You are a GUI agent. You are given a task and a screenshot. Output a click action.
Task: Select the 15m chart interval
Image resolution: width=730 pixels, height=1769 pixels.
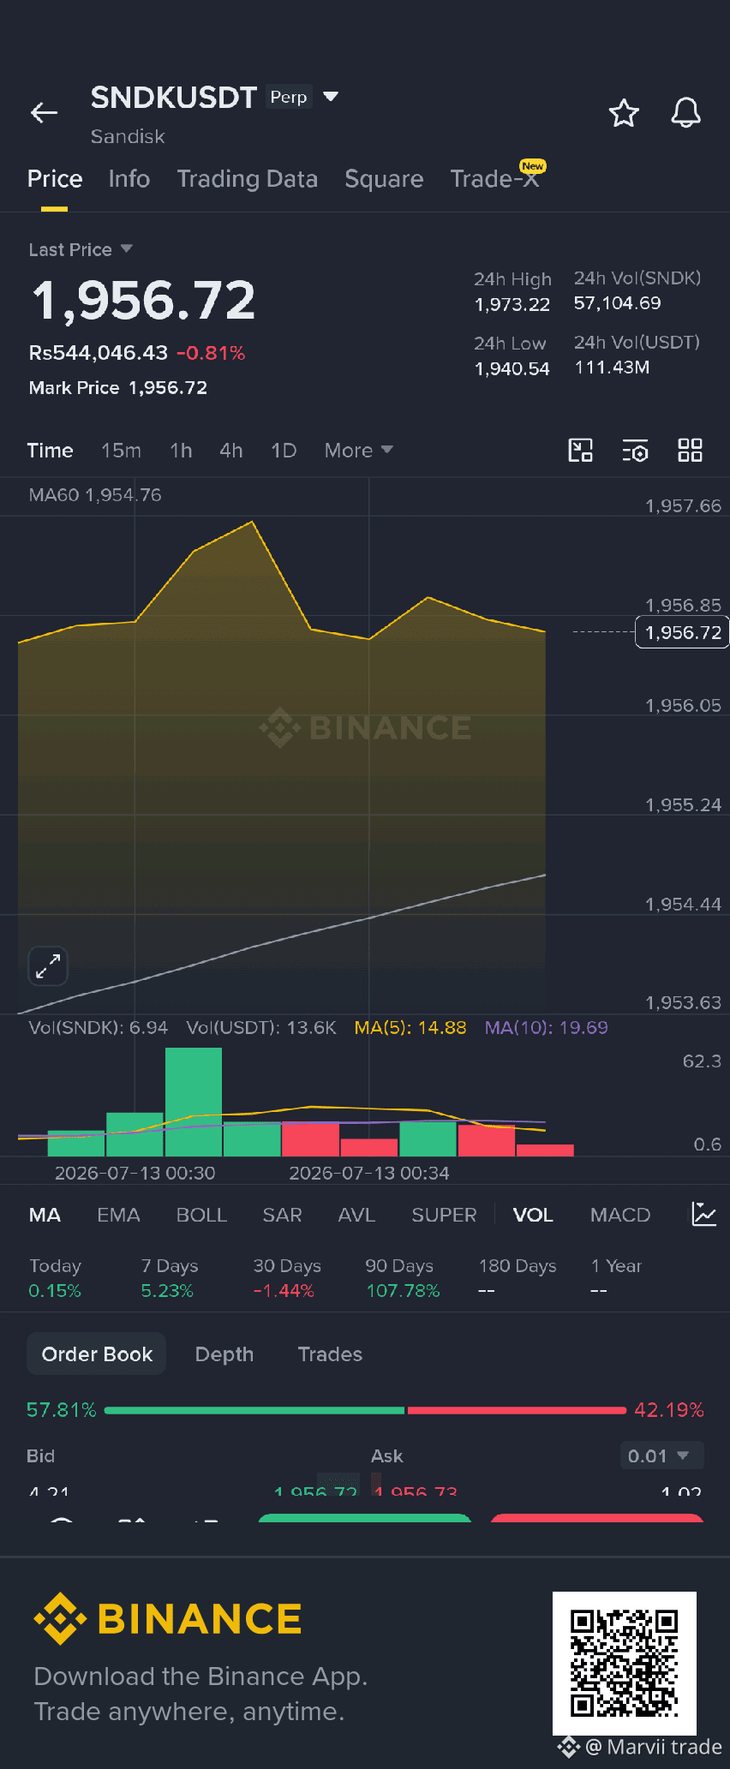point(121,451)
